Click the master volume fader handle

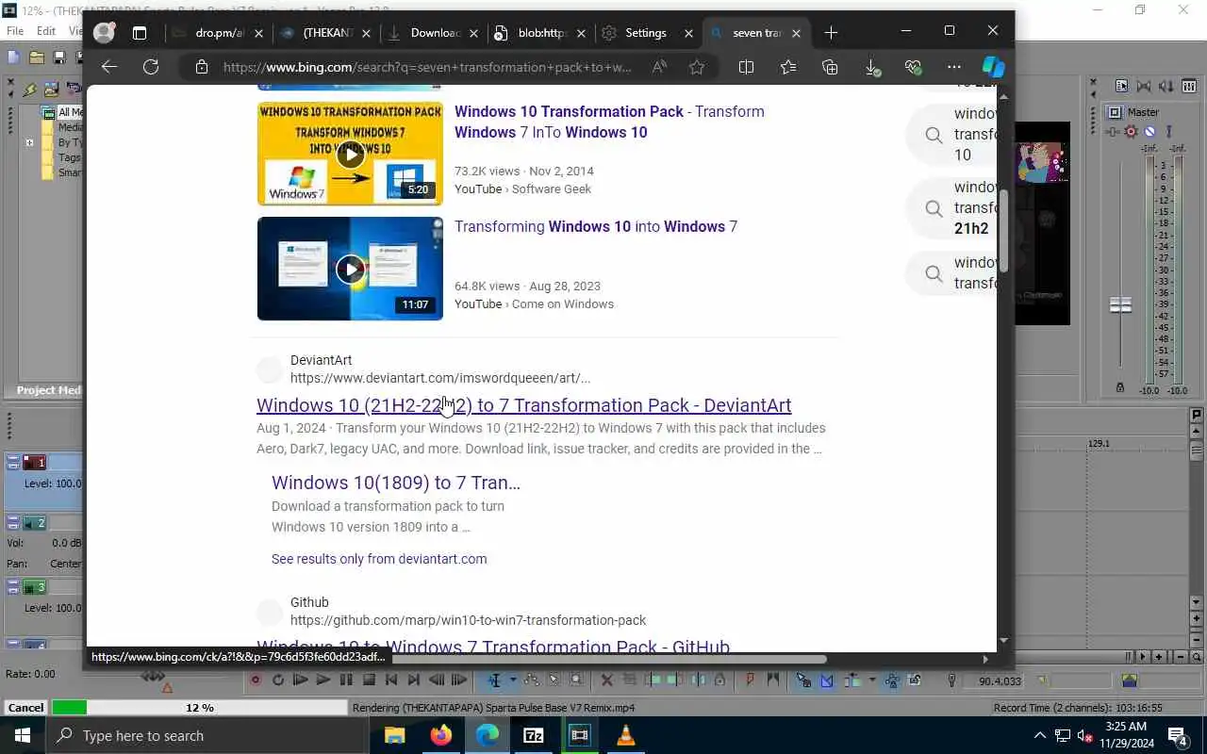[1120, 305]
